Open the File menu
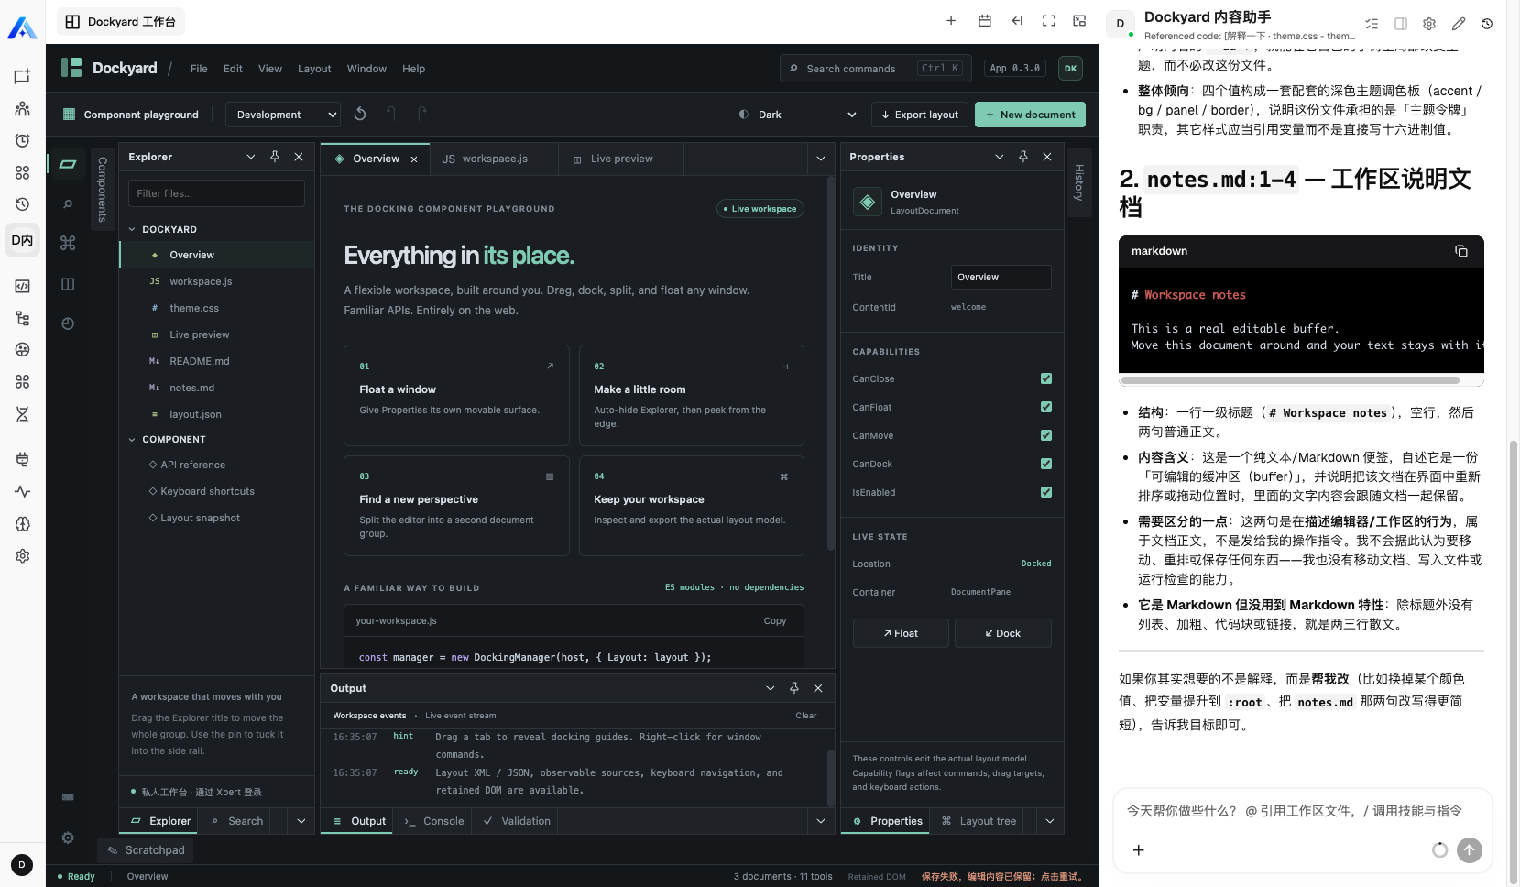Viewport: 1520px width, 887px height. (x=199, y=69)
